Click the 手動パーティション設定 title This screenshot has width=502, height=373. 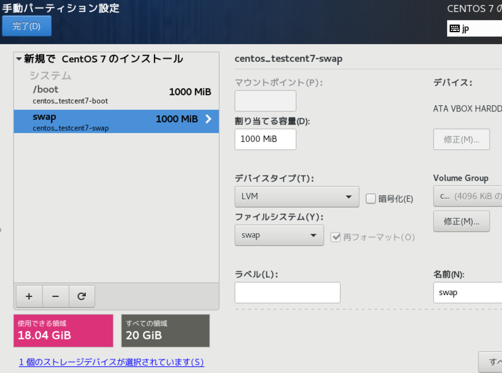pos(61,8)
